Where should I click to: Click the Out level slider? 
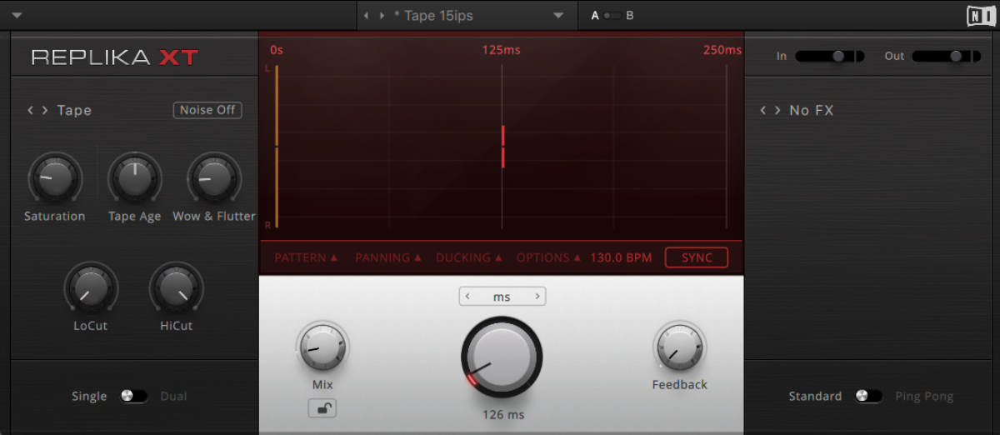947,56
